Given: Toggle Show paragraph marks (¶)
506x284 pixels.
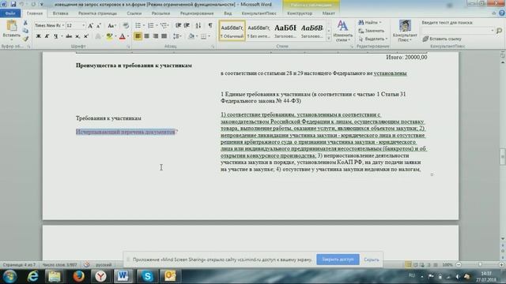Looking at the screenshot, I should 210,25.
